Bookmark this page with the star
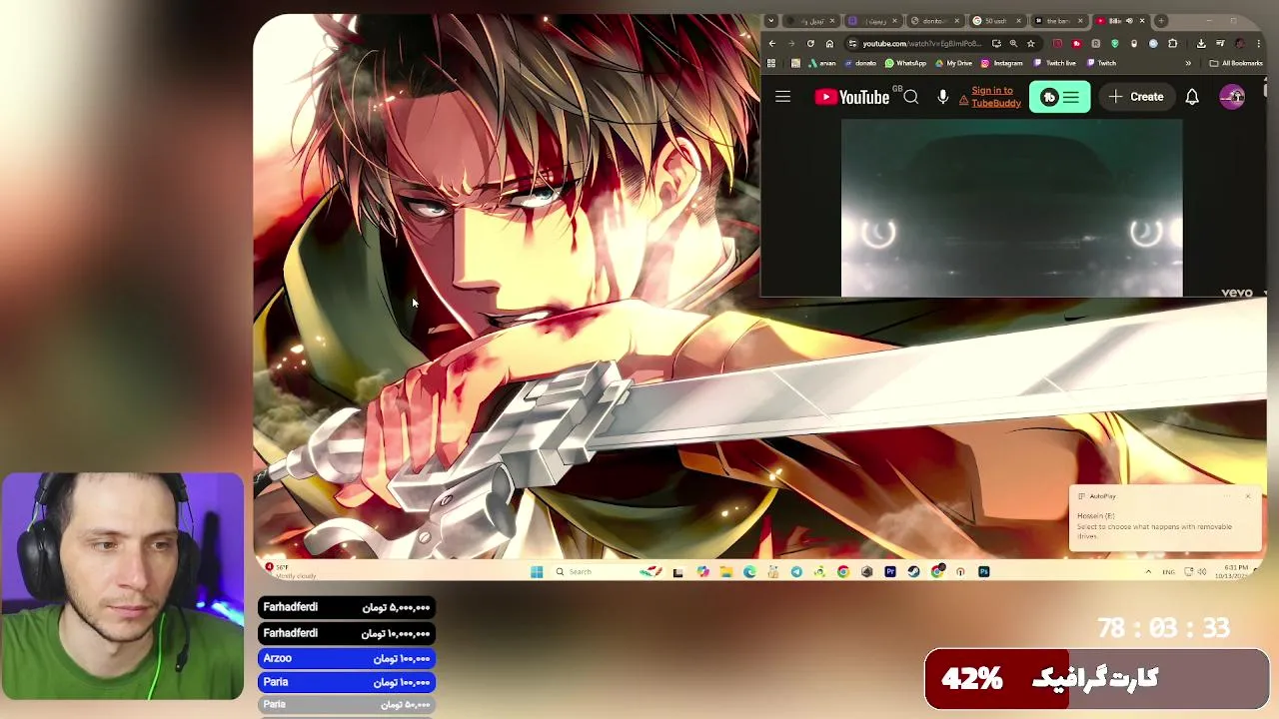Image resolution: width=1279 pixels, height=719 pixels. (x=1030, y=44)
